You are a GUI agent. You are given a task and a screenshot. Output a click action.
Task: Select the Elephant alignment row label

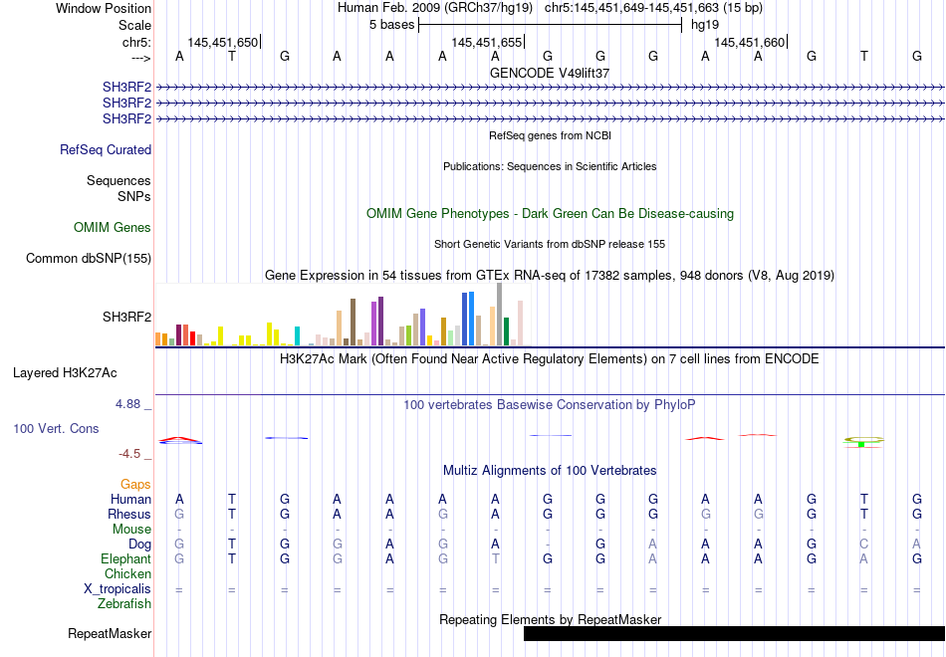point(126,559)
